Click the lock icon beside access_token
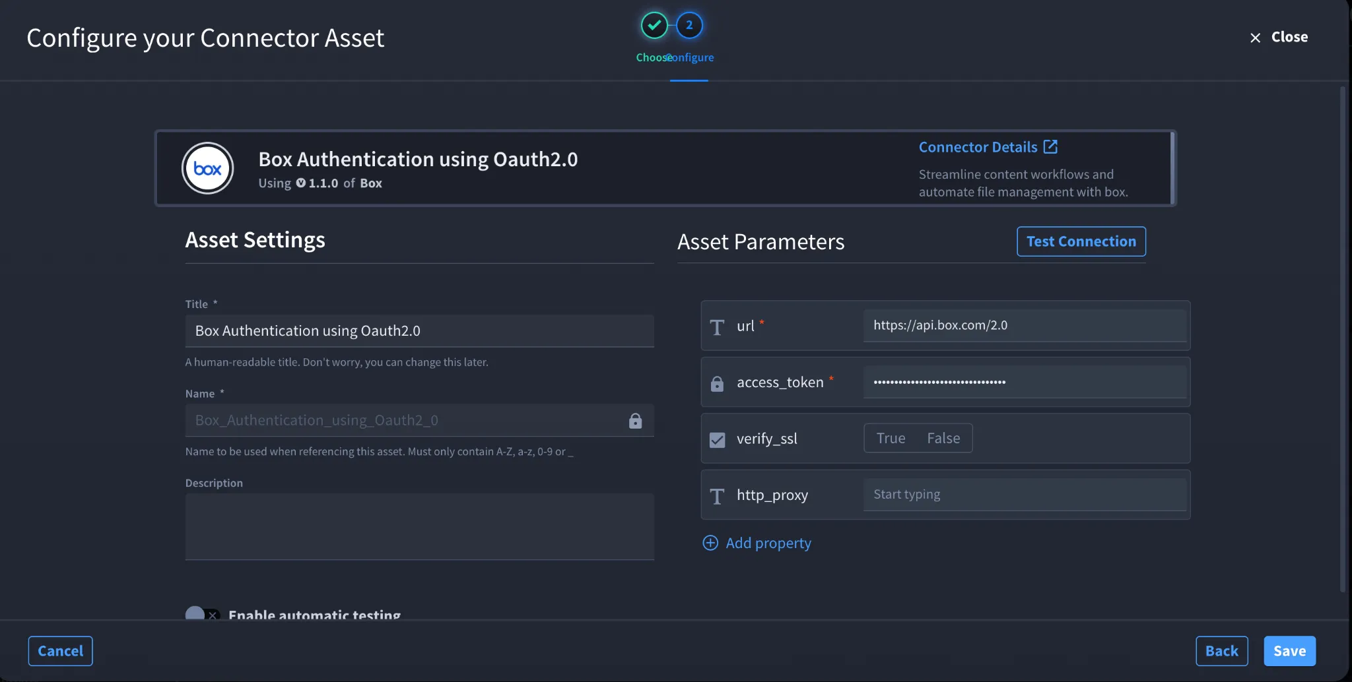The width and height of the screenshot is (1352, 682). pos(717,383)
